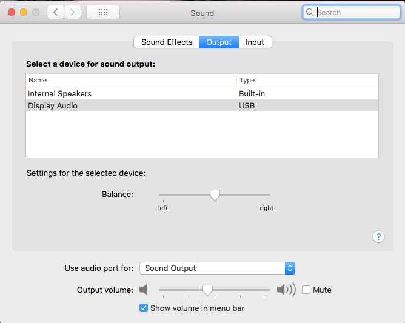Click the Output volume slider knob
Viewport: 405px width, 323px height.
click(x=207, y=290)
